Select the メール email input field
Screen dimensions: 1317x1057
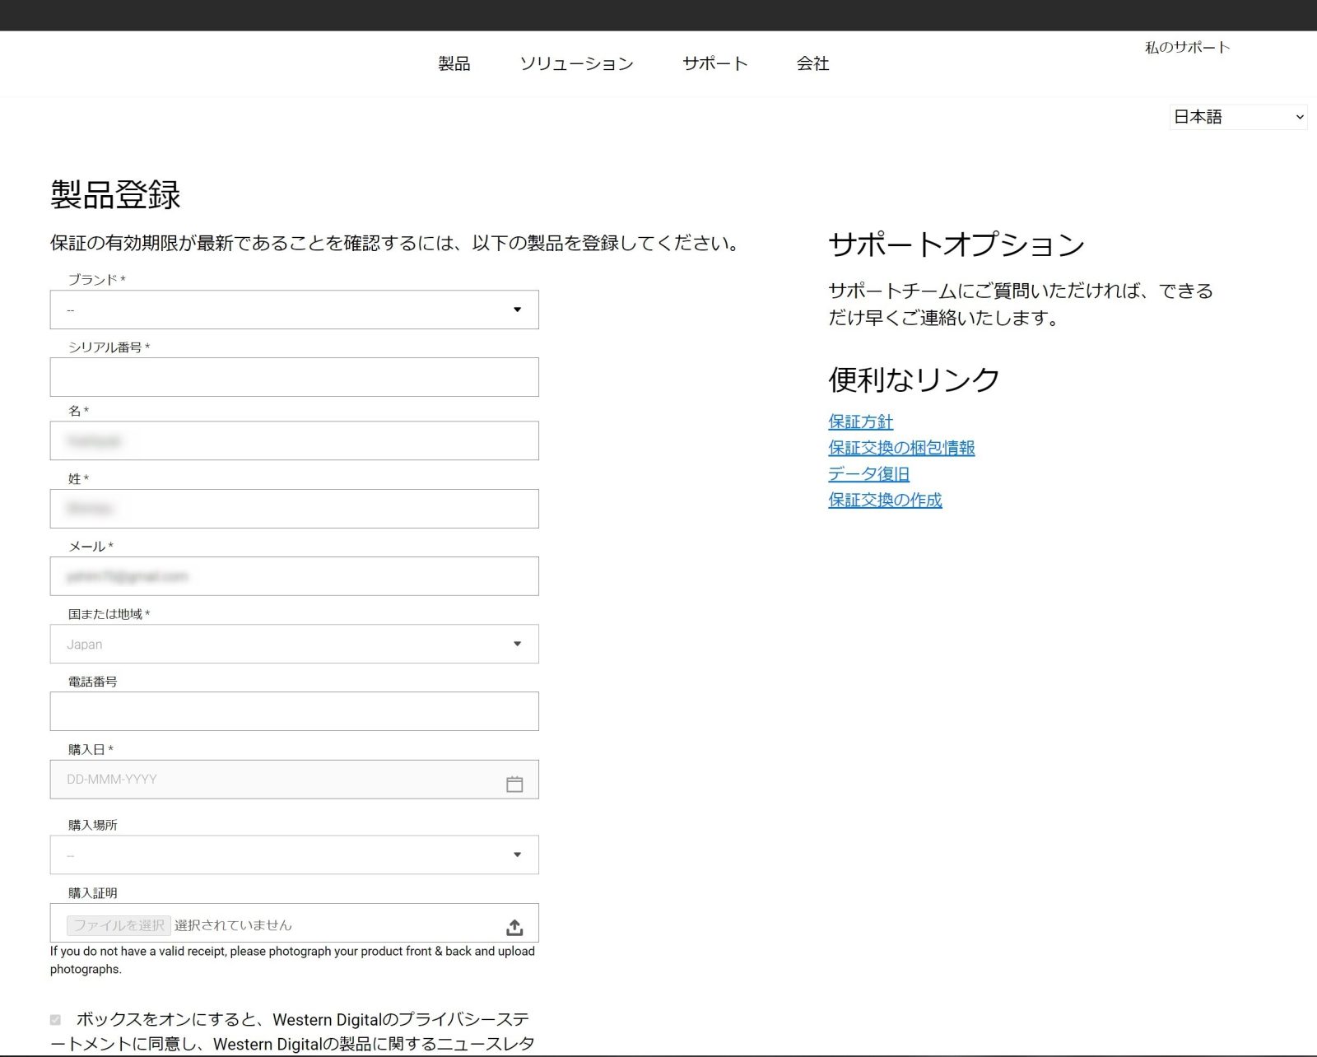tap(294, 576)
